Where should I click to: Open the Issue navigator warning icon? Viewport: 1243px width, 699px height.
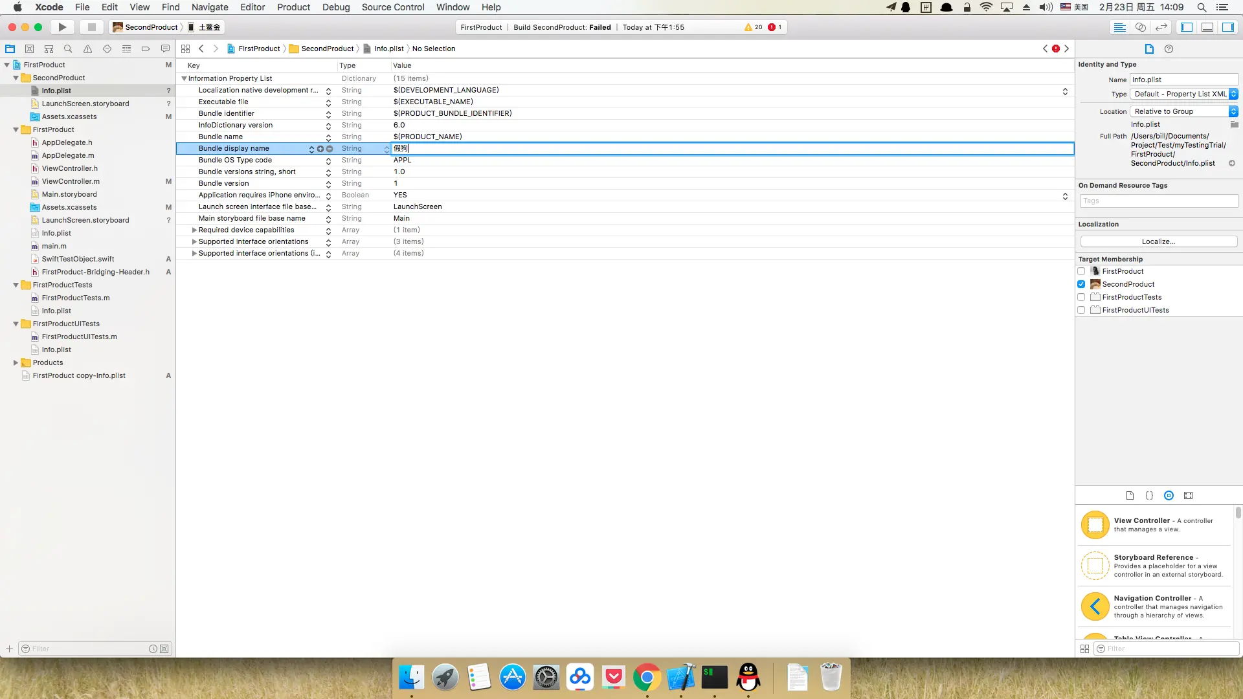[x=87, y=49]
